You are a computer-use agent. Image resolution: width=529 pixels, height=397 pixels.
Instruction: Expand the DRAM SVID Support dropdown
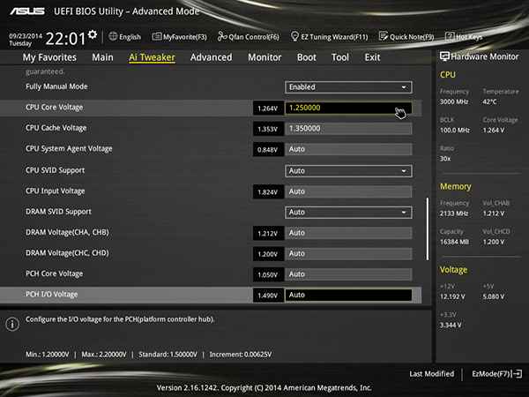[348, 213]
